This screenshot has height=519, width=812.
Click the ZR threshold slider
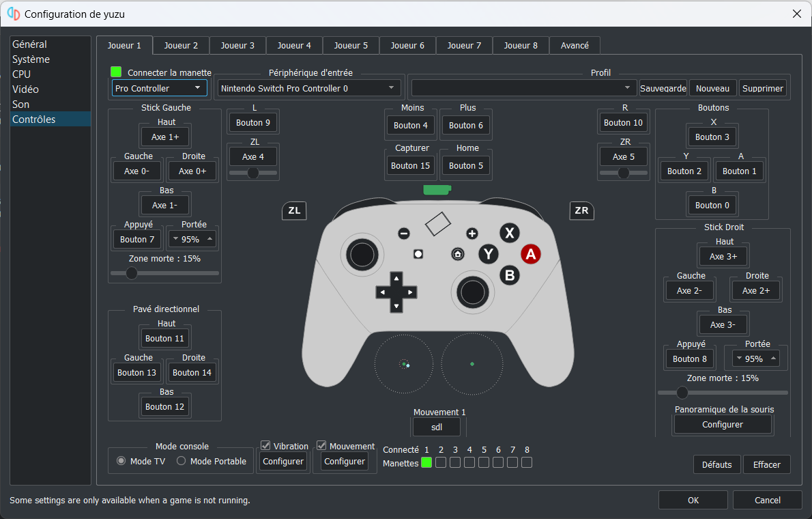pos(624,173)
